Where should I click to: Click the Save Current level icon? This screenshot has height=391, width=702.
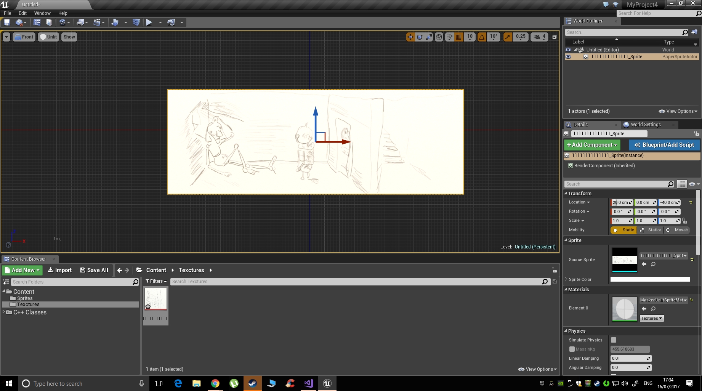pyautogui.click(x=7, y=22)
